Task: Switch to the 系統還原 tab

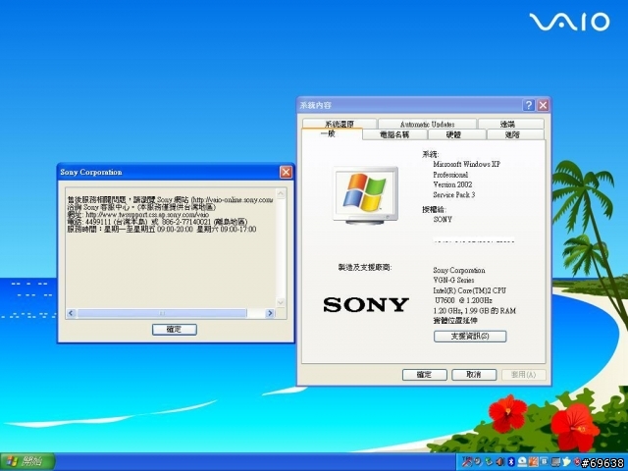Action: pyautogui.click(x=340, y=124)
